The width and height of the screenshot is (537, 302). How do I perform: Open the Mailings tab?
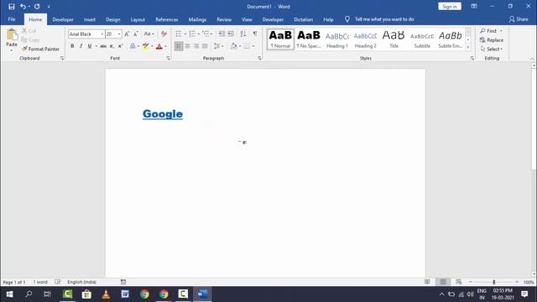point(197,19)
